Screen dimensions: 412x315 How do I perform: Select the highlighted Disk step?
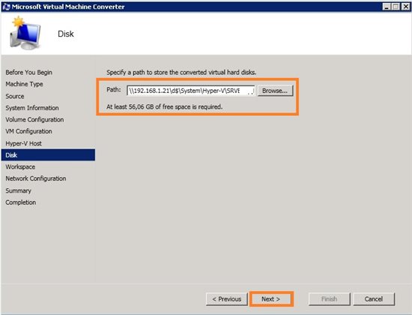click(48, 155)
